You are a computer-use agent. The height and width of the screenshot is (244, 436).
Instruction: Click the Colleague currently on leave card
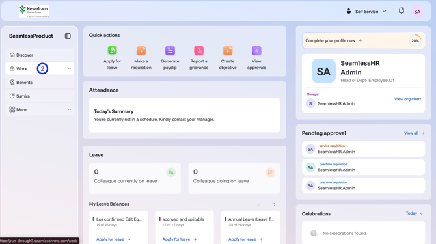pyautogui.click(x=135, y=178)
